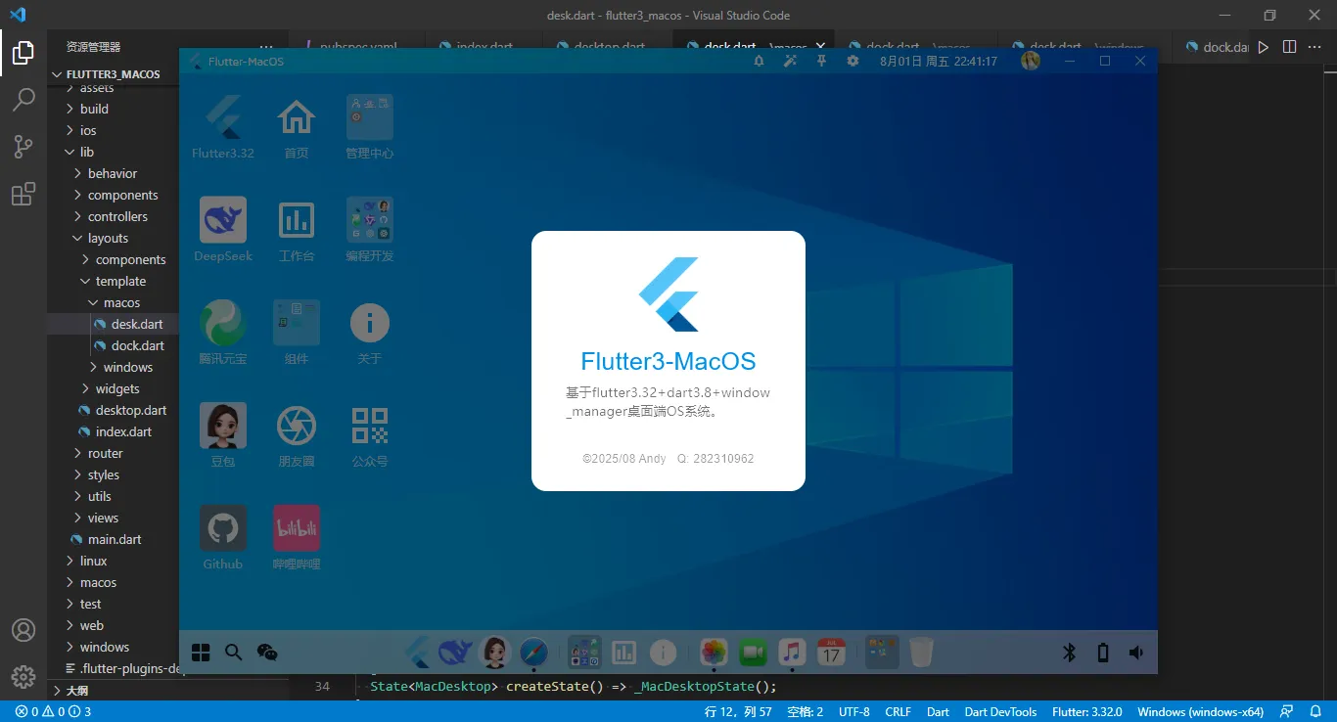
Task: Open main.dart file in Explorer tree
Action: click(x=113, y=539)
